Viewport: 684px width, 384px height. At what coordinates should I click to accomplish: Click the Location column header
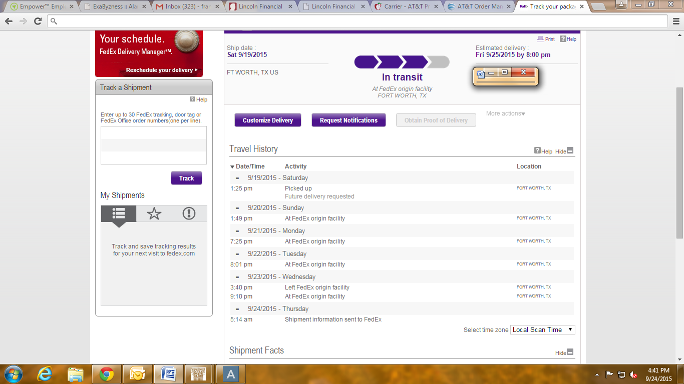click(529, 166)
